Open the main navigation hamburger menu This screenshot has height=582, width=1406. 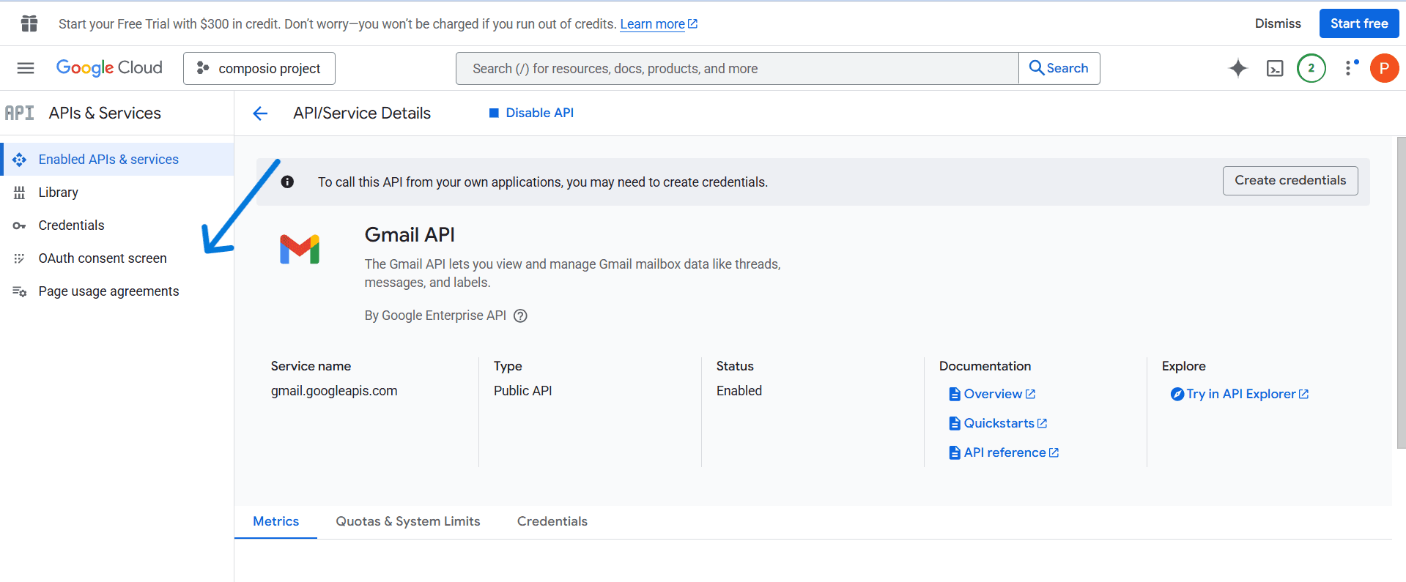pyautogui.click(x=26, y=68)
